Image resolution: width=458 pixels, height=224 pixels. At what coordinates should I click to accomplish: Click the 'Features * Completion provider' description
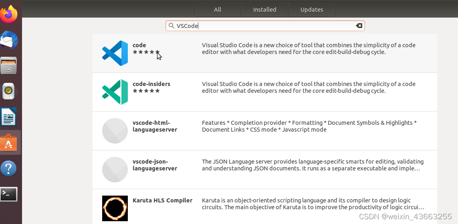(x=309, y=126)
